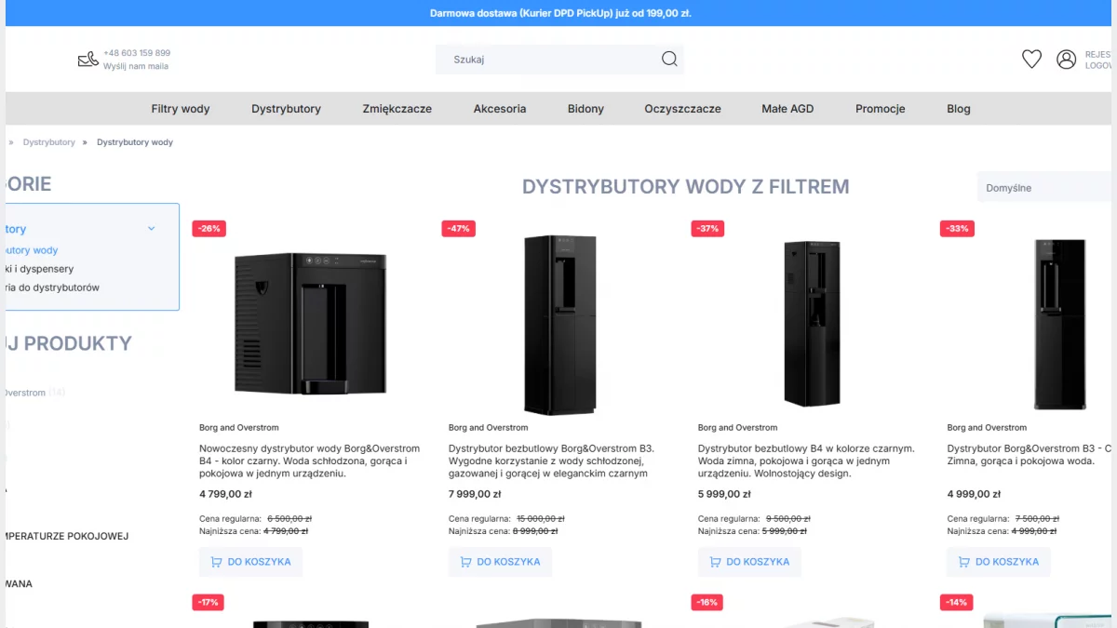
Task: Open the user account icon
Action: 1066,60
